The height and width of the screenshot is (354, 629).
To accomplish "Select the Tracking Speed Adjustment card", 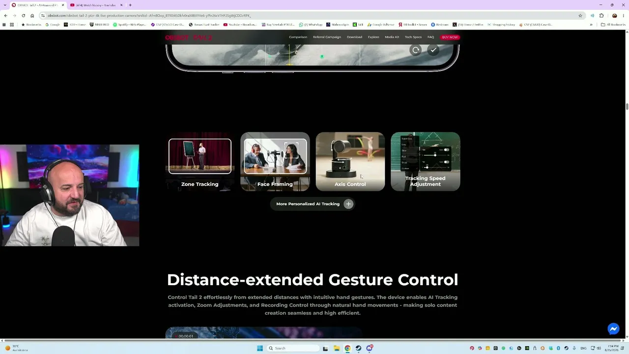I will [x=426, y=161].
